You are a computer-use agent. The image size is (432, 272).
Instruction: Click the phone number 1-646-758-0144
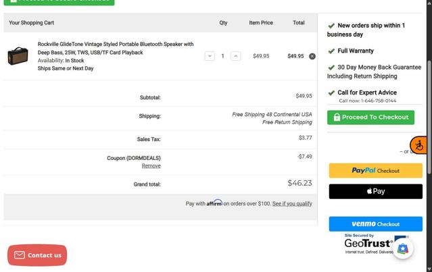click(379, 101)
